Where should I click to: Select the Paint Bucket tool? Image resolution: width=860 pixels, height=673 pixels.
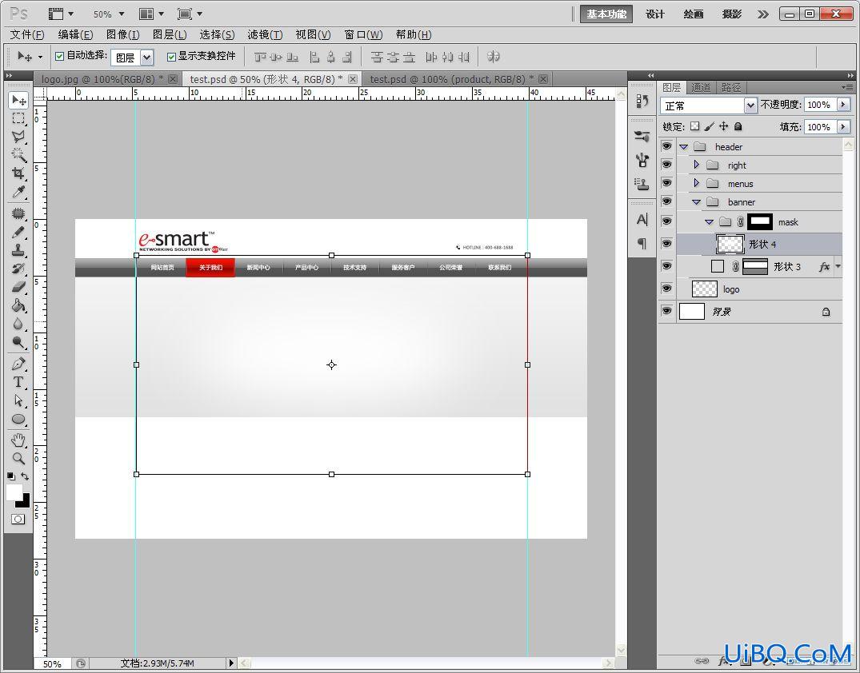(x=18, y=305)
